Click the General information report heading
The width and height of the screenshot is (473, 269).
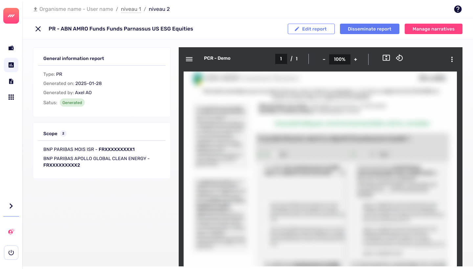pos(74,58)
